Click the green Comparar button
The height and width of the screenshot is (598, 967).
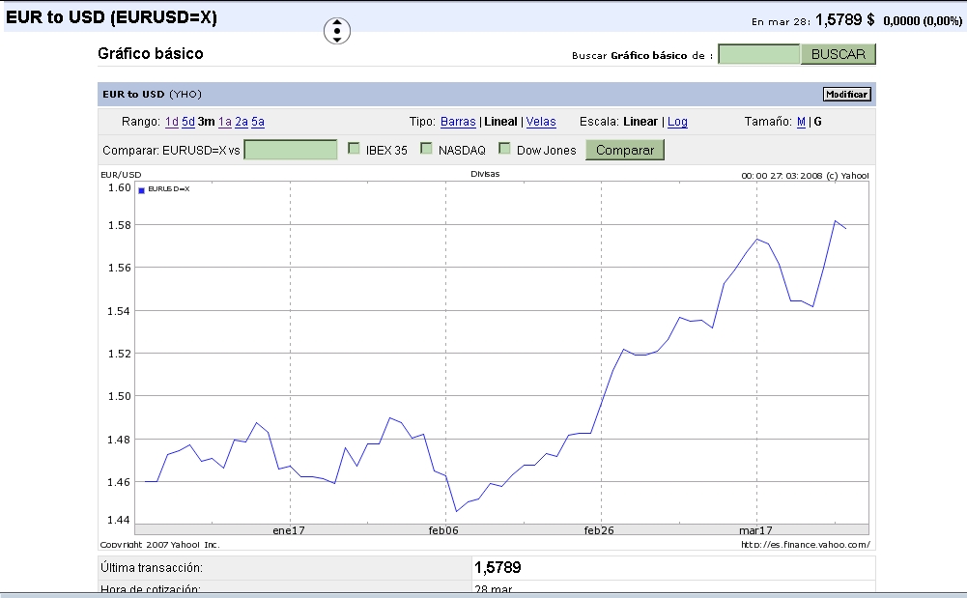625,150
